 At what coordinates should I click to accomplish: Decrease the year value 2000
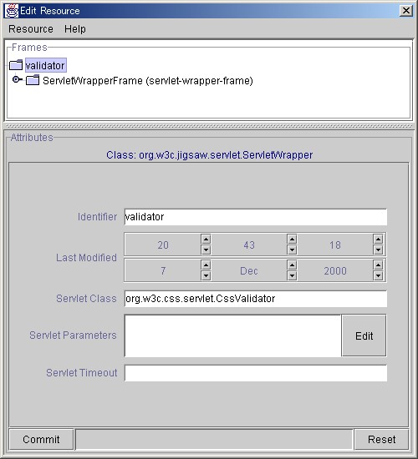(x=378, y=275)
